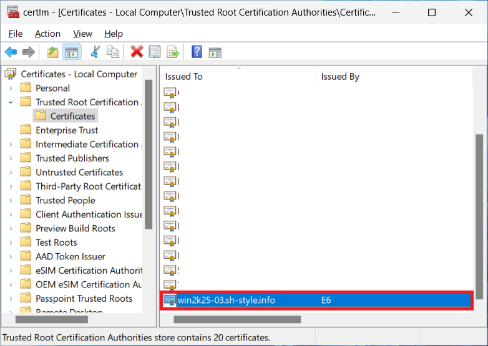Image resolution: width=488 pixels, height=346 pixels.
Task: Click certificate list horizontal scrollbar thumb
Action: [x=237, y=319]
